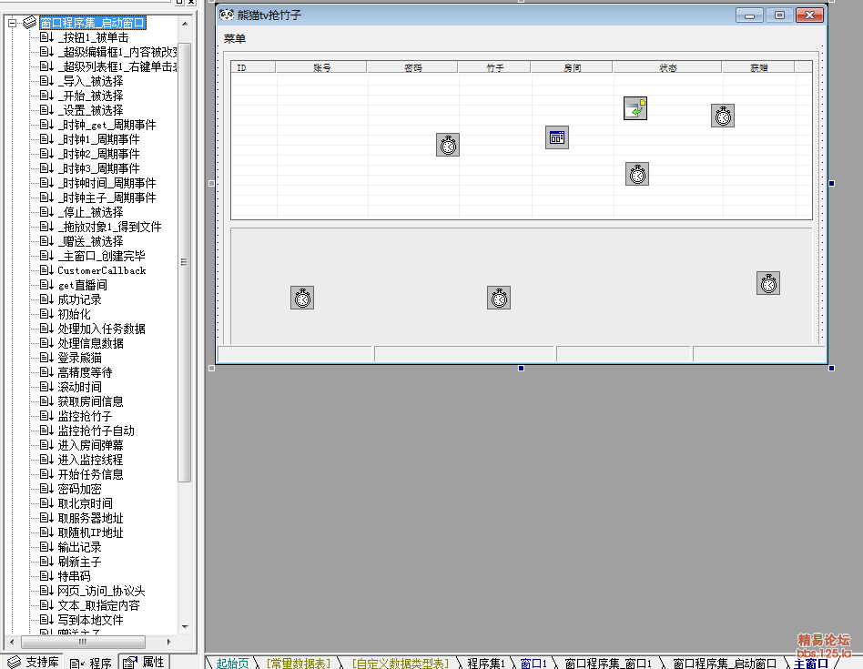Select the 高精度等待 subroutine
The image size is (863, 669).
point(85,372)
